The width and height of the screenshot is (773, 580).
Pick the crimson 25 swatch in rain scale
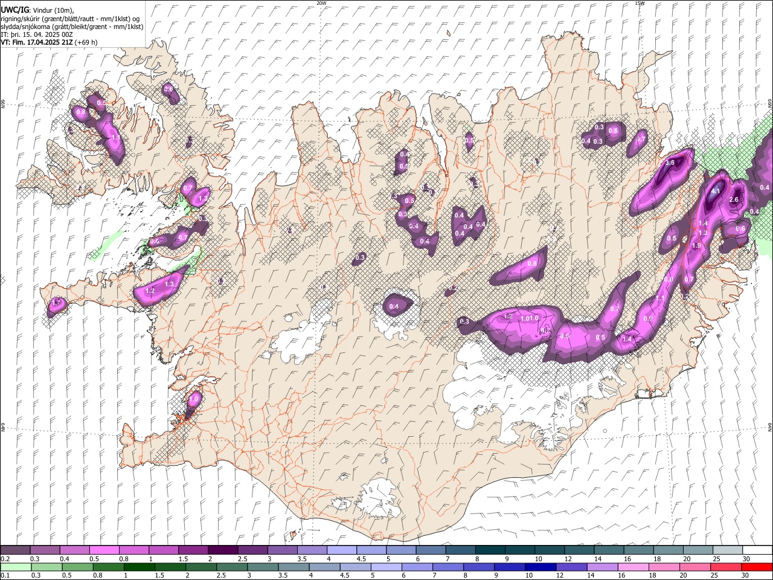click(x=726, y=567)
